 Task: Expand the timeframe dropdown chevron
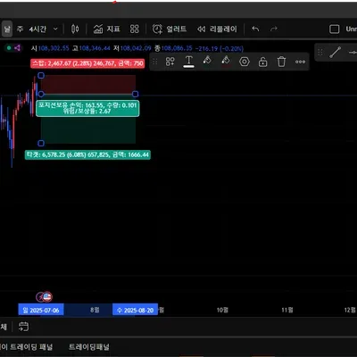coord(55,29)
